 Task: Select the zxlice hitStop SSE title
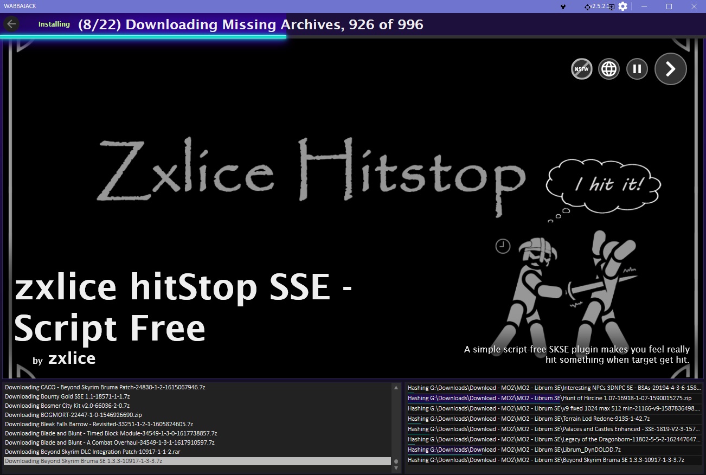[x=183, y=307]
